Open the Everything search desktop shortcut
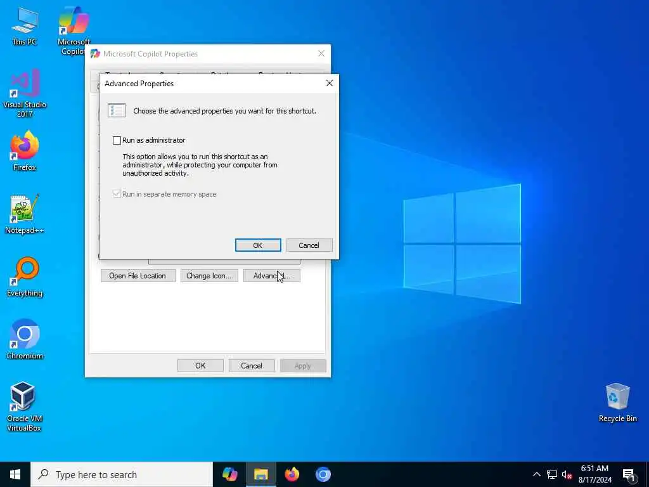This screenshot has width=649, height=487. coord(25,277)
